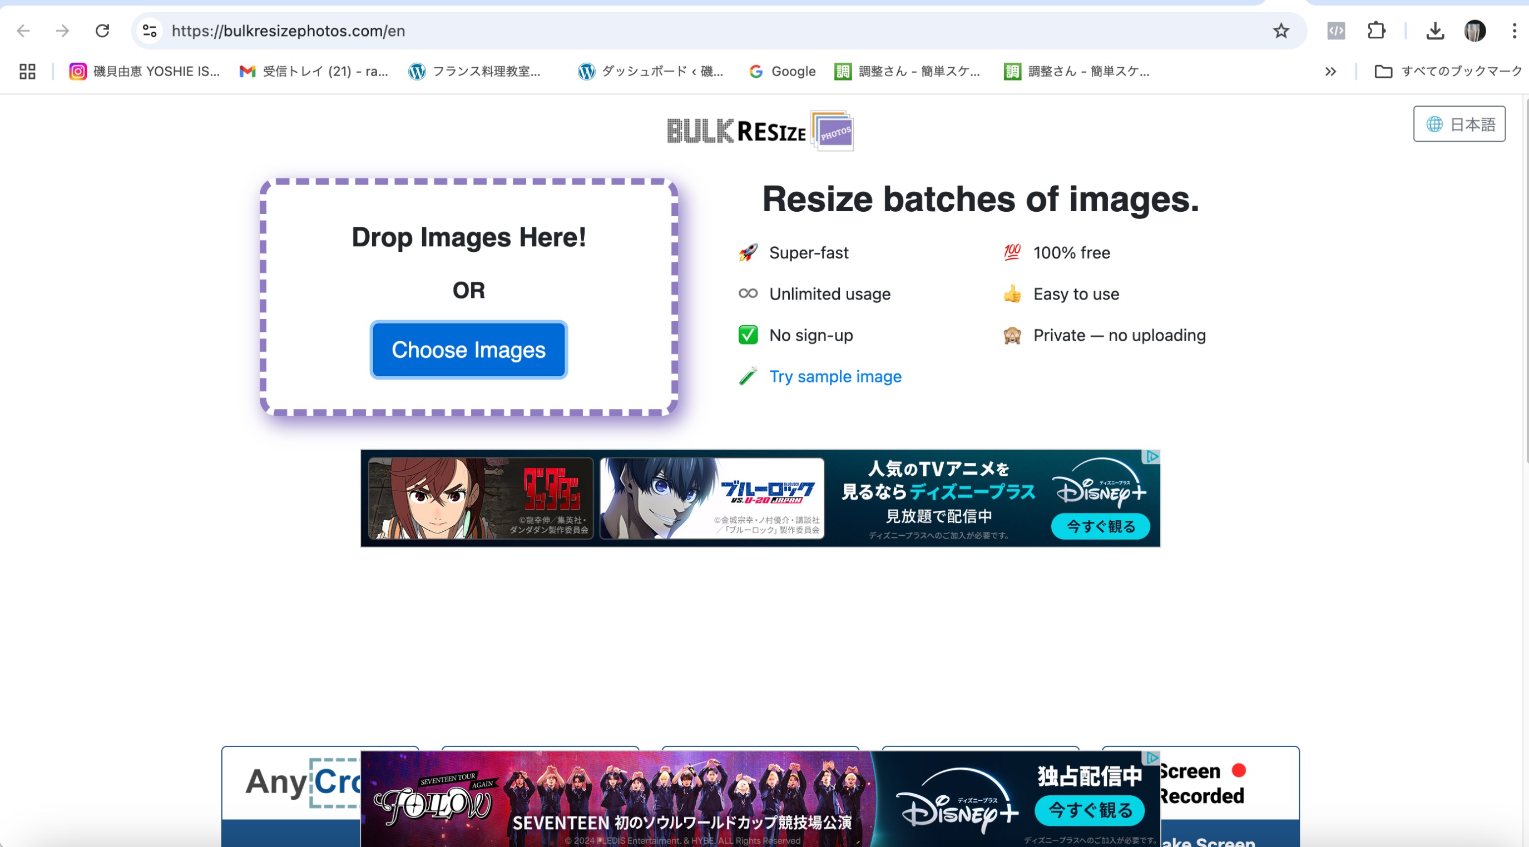Show more bookmarks with the chevron
The height and width of the screenshot is (847, 1529).
[x=1330, y=71]
